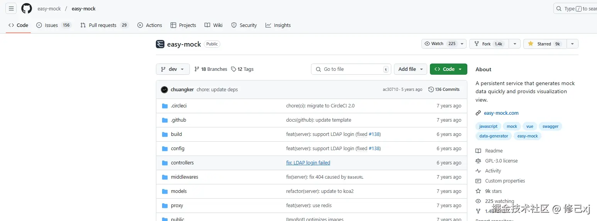Expand the Fork options caret
The image size is (597, 221).
(514, 44)
